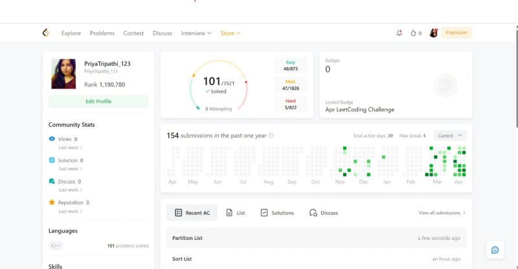Click the Solutions tab check icon
Image resolution: width=518 pixels, height=269 pixels.
click(x=264, y=213)
